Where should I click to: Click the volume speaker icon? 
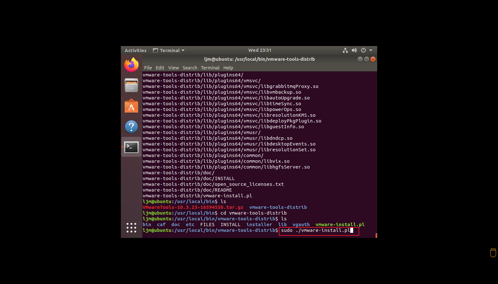pyautogui.click(x=354, y=50)
